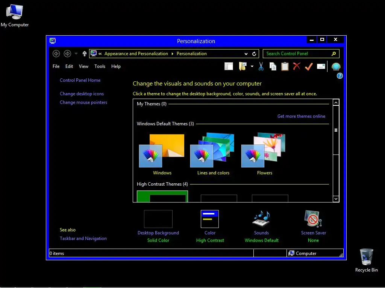Click Change mouse pointers link
The image size is (385, 288).
click(x=83, y=102)
